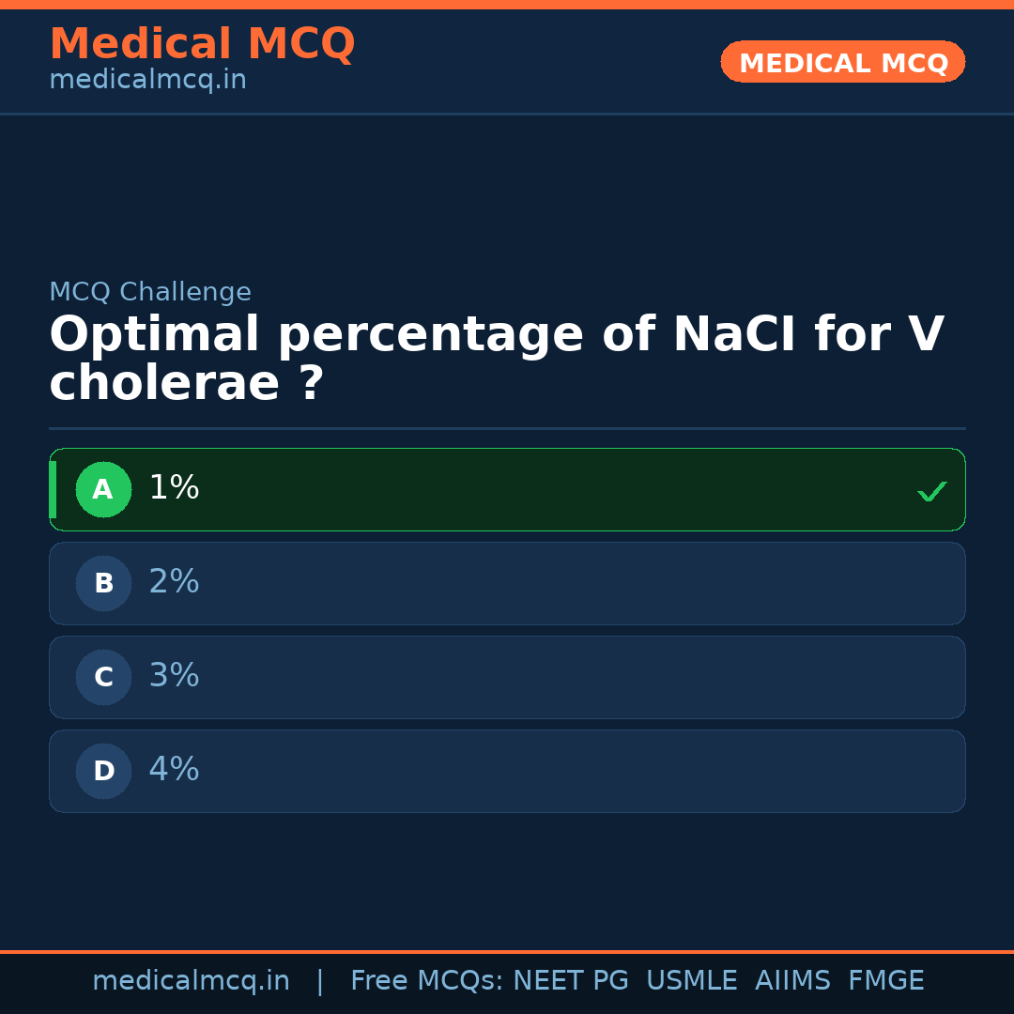Screen dimensions: 1014x1014
Task: Click USMLE in the footer
Action: [691, 981]
